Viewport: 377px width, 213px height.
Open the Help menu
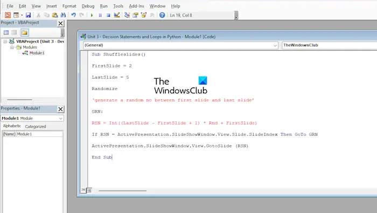(176, 6)
